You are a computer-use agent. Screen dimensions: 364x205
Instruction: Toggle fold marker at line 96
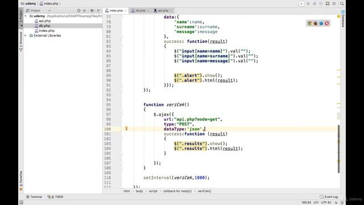[121, 109]
